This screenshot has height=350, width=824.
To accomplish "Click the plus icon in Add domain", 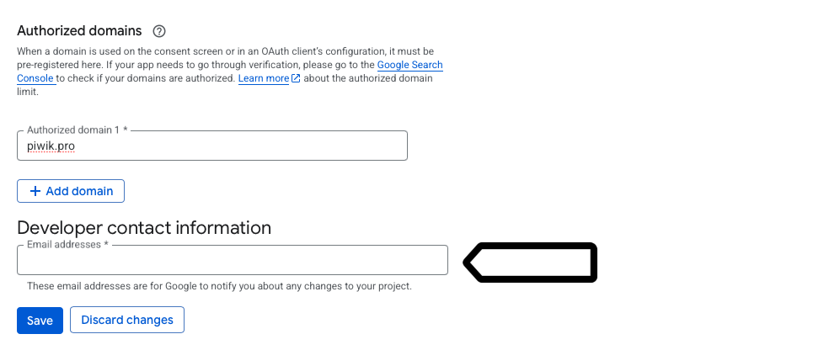I will point(35,191).
